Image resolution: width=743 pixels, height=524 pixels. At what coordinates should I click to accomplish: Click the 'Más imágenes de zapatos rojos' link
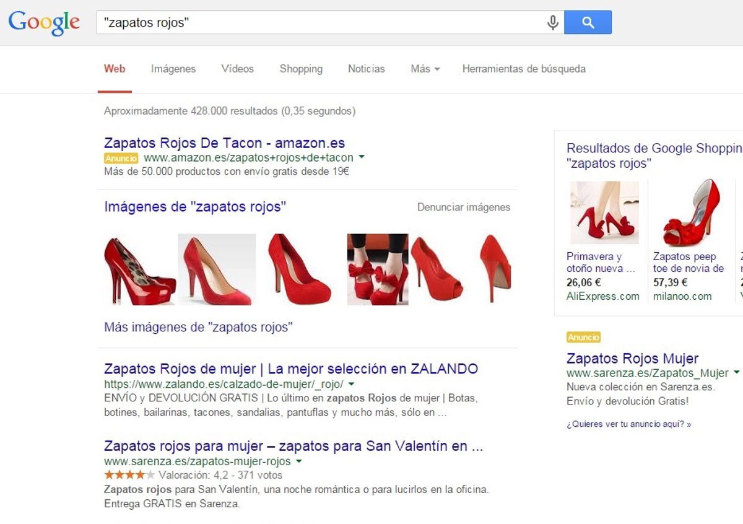pos(198,327)
